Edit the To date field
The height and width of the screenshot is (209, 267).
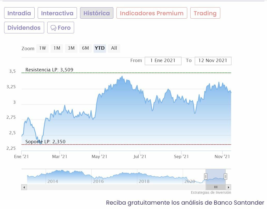tap(213, 61)
